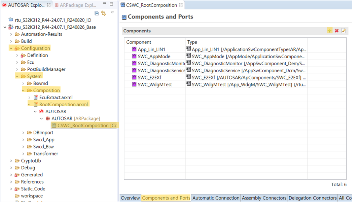This screenshot has height=202, width=352.
Task: Select the Transformer folder
Action: click(45, 154)
